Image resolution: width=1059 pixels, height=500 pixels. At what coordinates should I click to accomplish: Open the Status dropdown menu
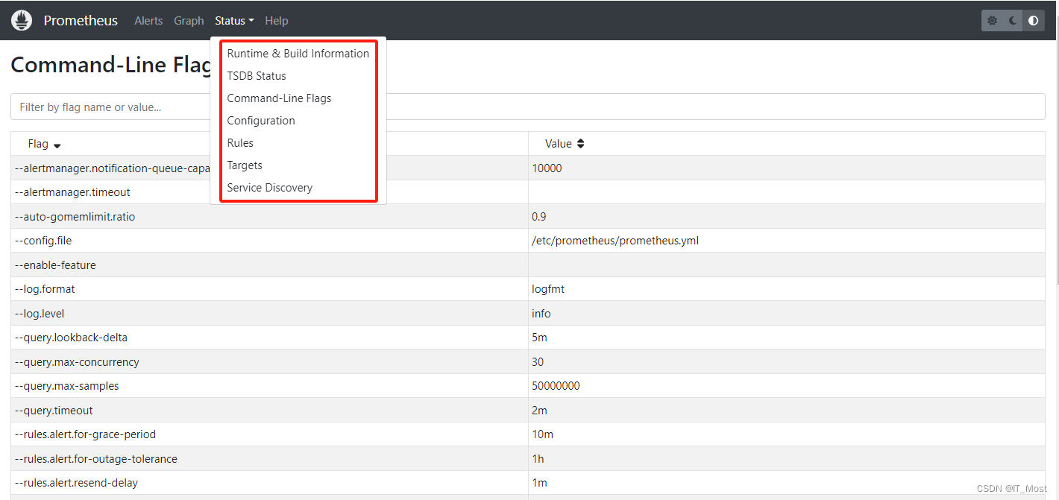[234, 21]
